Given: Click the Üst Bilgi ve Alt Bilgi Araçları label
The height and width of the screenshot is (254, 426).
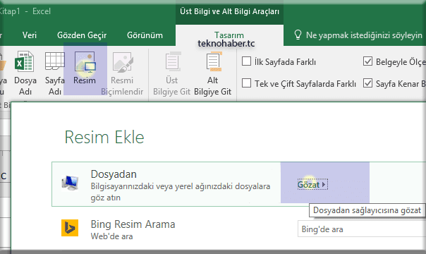Looking at the screenshot, I should 229,11.
